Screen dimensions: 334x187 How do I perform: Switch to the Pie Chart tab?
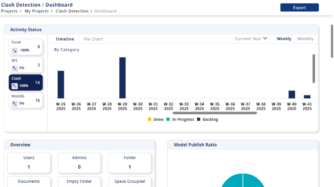(93, 39)
